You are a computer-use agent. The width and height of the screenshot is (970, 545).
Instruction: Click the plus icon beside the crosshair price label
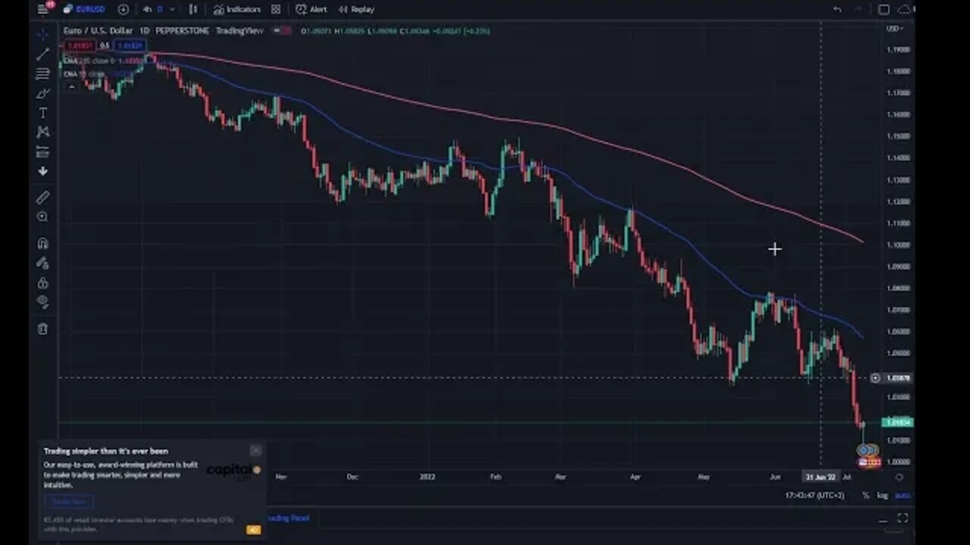(x=875, y=378)
